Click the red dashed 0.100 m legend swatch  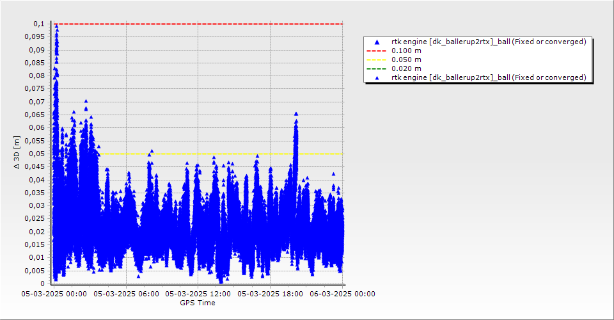376,51
